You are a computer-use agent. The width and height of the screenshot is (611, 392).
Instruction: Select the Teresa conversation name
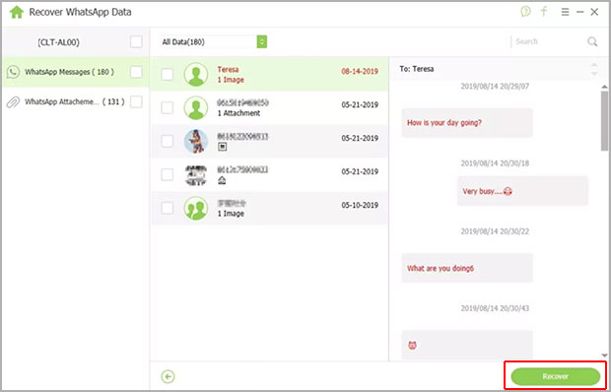pyautogui.click(x=228, y=70)
